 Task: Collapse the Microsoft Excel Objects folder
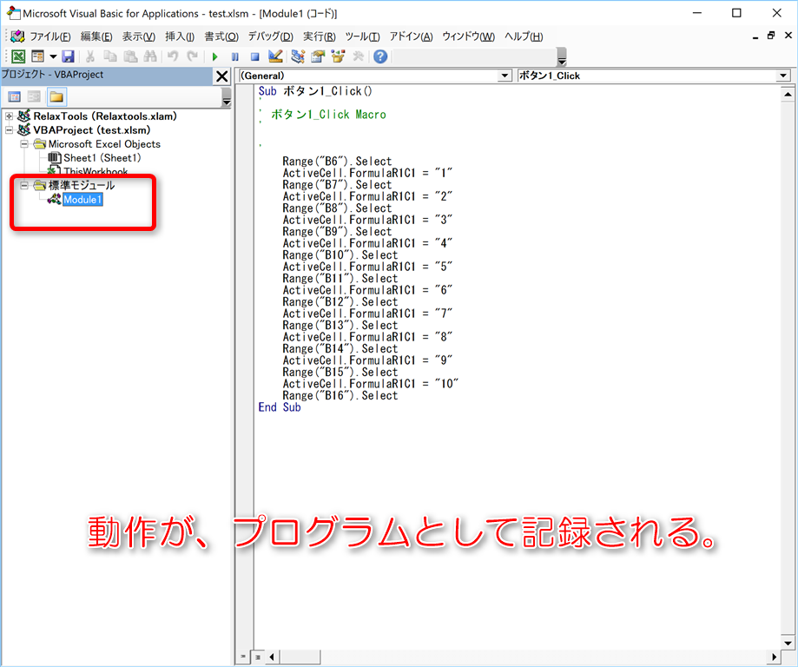point(24,144)
